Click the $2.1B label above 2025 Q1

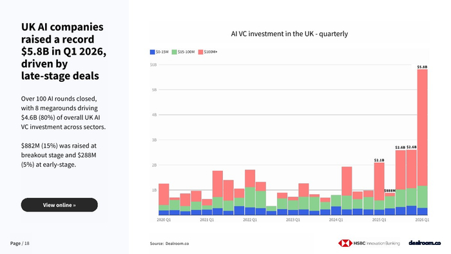[379, 160]
